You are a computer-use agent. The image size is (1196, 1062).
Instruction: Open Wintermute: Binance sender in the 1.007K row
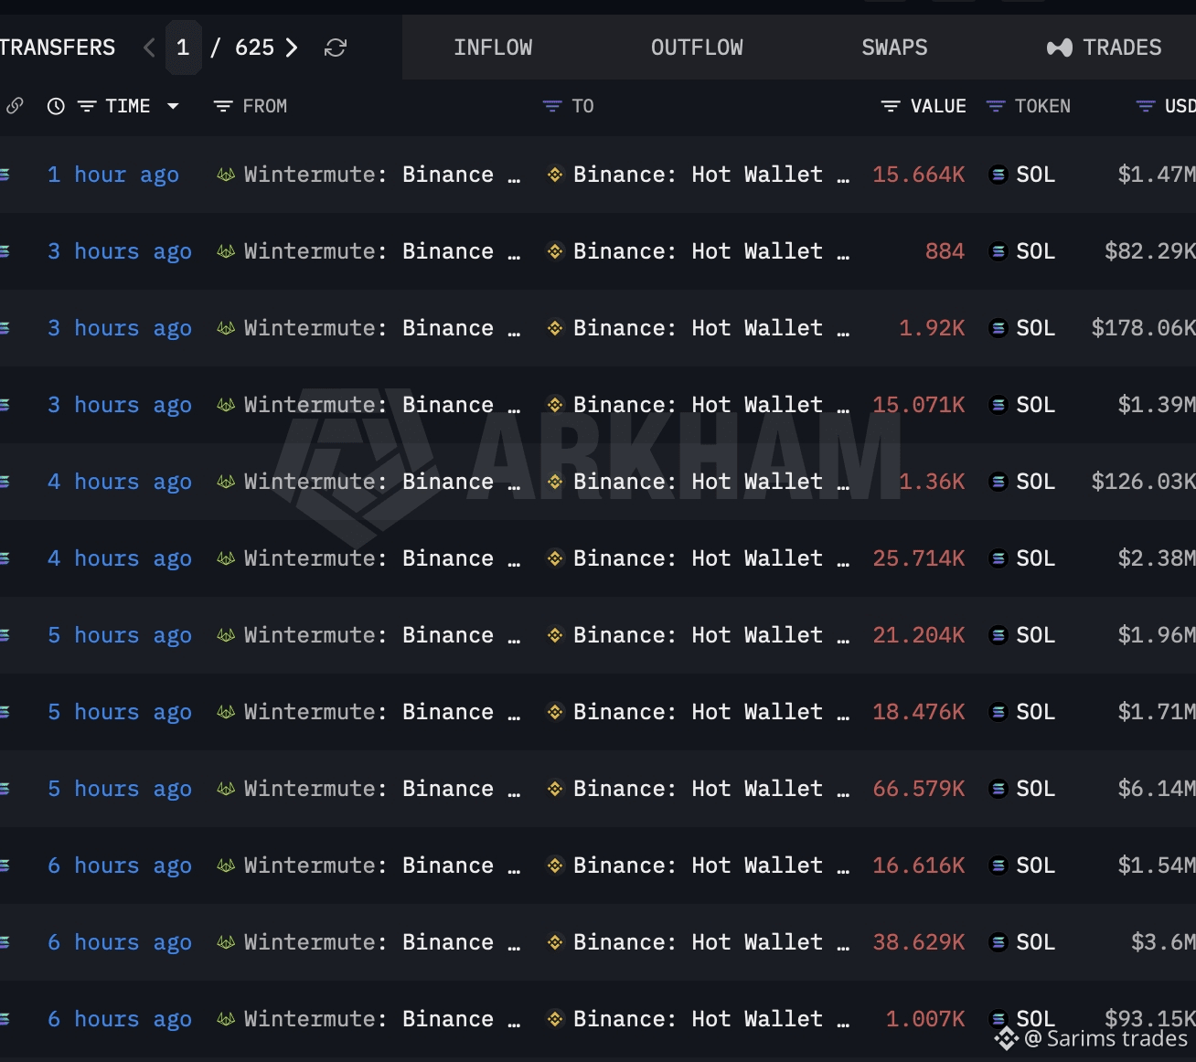pyautogui.click(x=382, y=1019)
